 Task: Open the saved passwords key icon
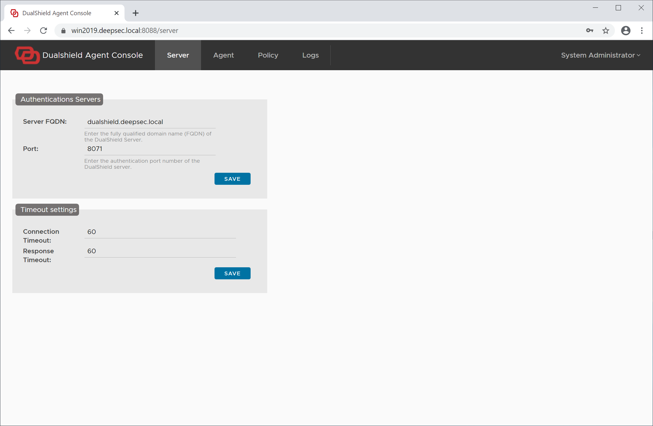point(589,31)
